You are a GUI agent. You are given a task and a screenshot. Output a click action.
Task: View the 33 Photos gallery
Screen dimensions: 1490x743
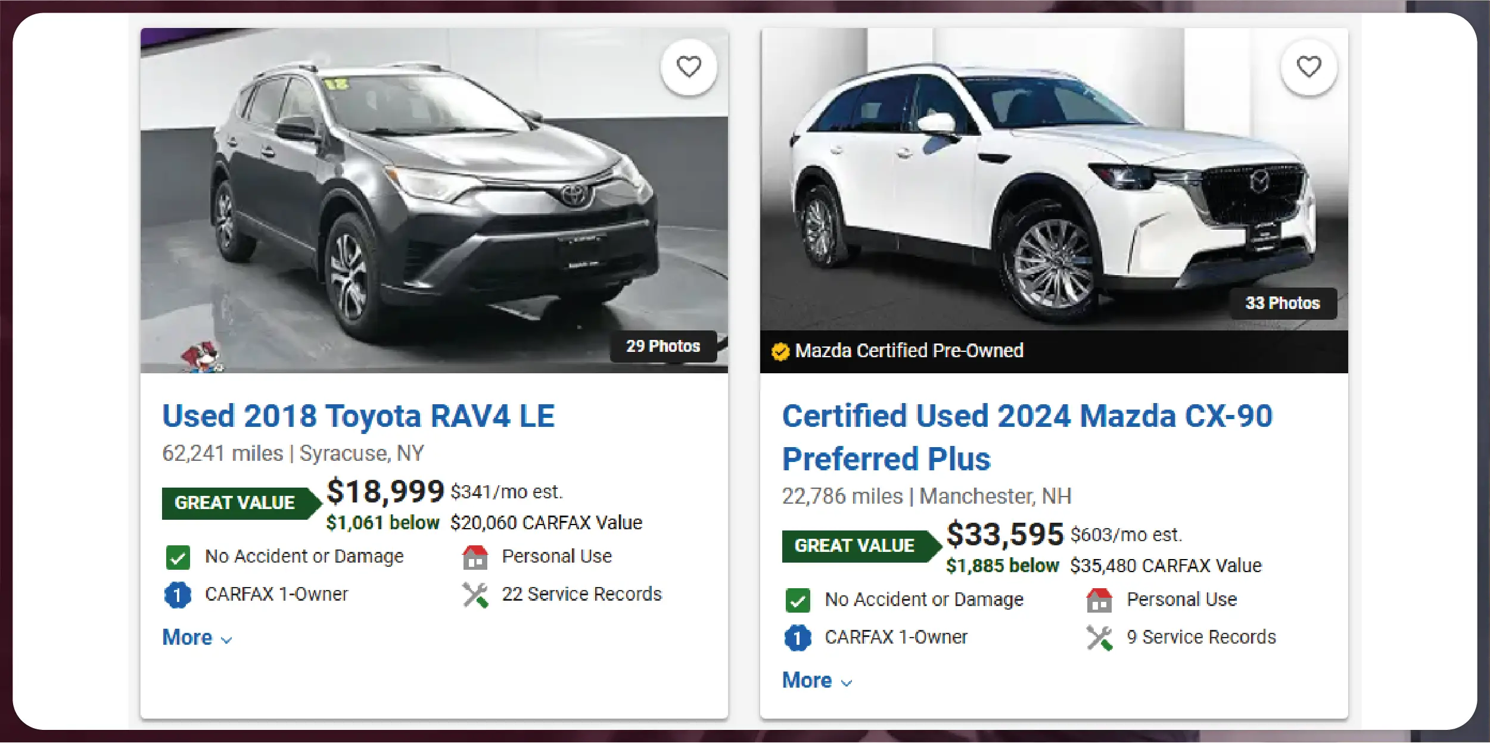click(x=1282, y=303)
